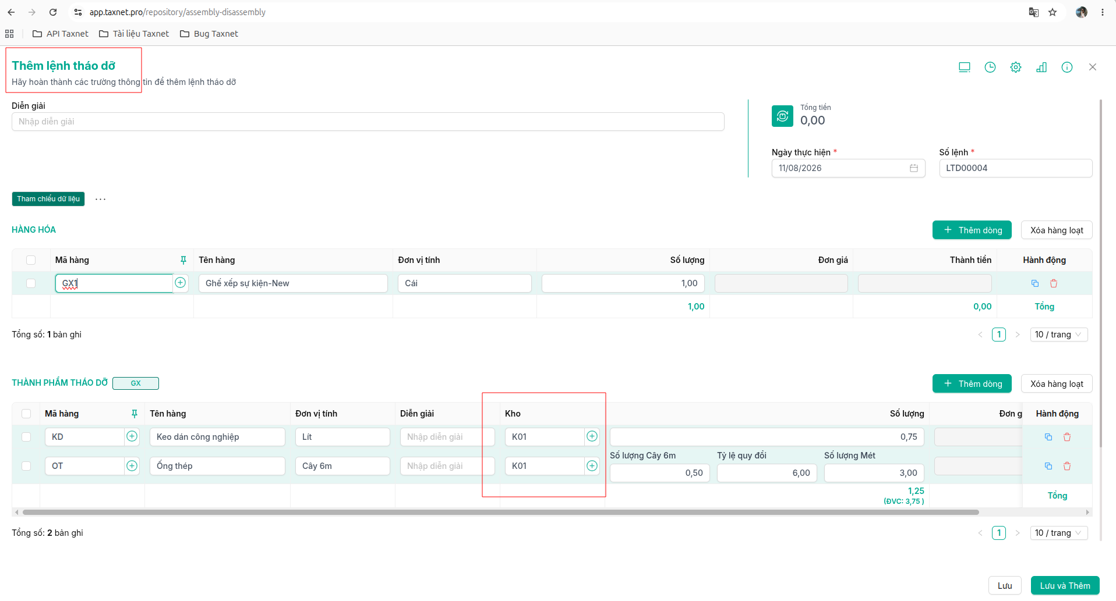Image resolution: width=1116 pixels, height=601 pixels.
Task: Open the Tài liệu Taxnet bookmark folder
Action: [x=134, y=34]
